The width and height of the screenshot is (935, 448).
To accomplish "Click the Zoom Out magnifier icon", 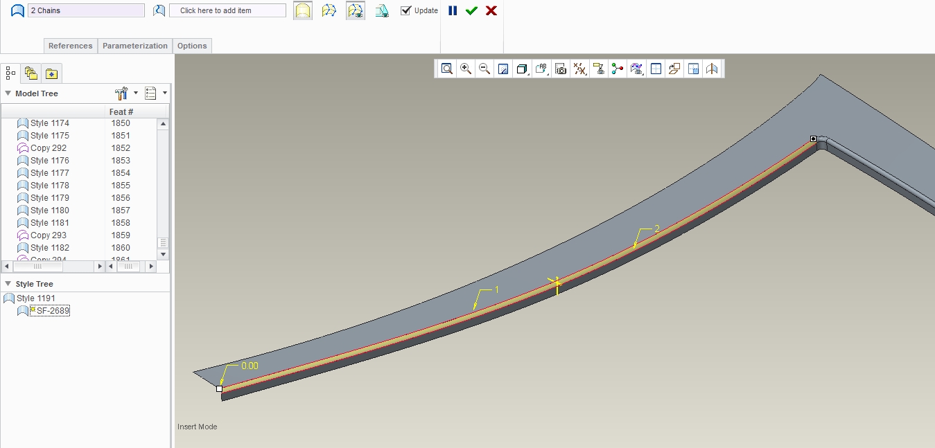I will [x=484, y=69].
